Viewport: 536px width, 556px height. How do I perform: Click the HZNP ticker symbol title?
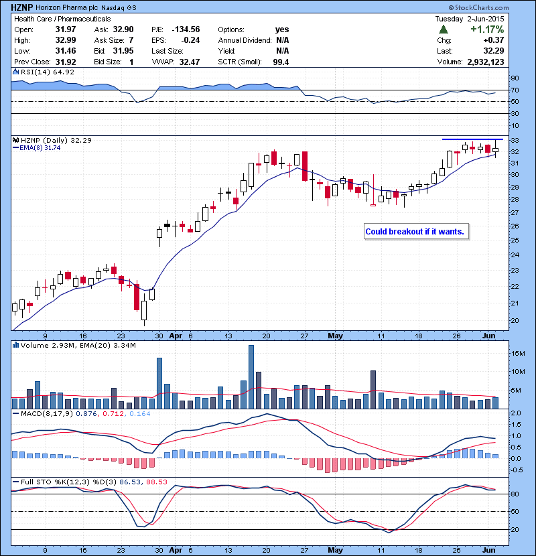pos(22,7)
